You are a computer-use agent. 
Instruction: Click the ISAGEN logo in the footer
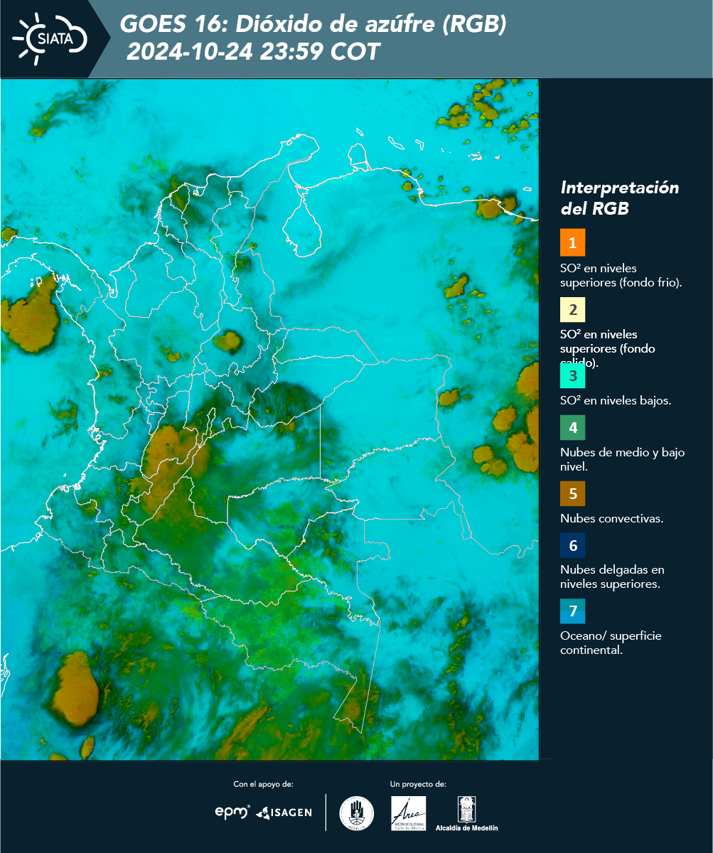[284, 812]
